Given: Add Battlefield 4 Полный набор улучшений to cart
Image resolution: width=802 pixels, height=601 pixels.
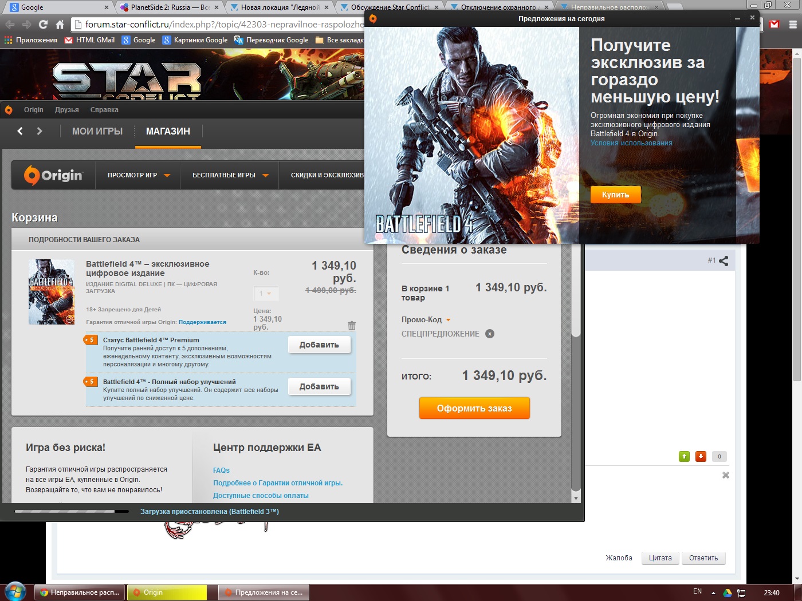Looking at the screenshot, I should (x=319, y=386).
